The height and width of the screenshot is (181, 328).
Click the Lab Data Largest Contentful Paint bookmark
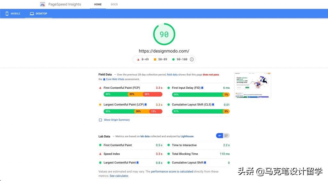pyautogui.click(x=137, y=163)
